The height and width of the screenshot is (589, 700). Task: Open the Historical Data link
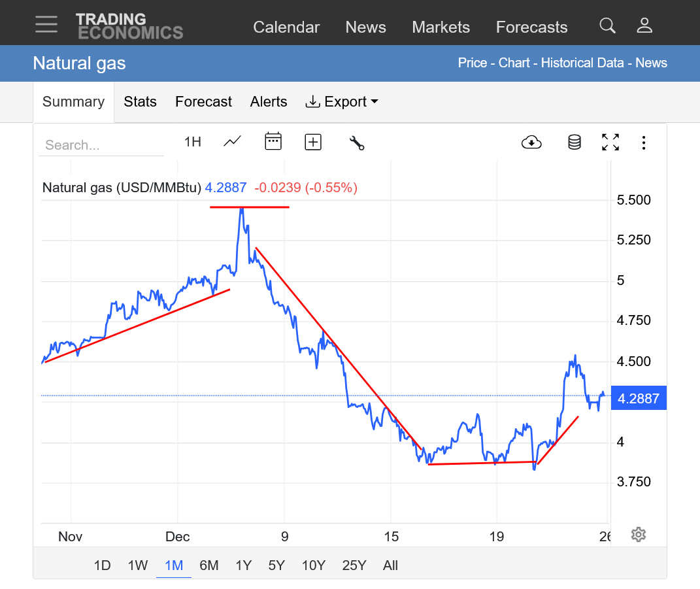point(584,63)
